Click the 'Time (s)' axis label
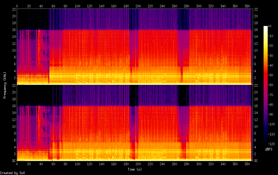The width and height of the screenshot is (278, 175). (134, 169)
